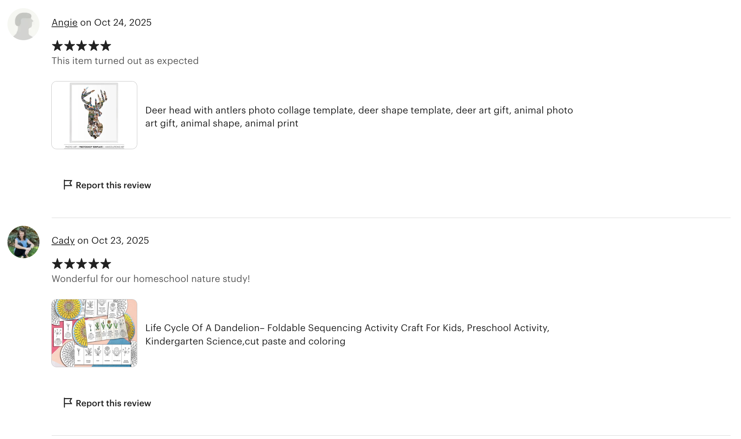Click the five-star rating on Cady's review

click(81, 264)
